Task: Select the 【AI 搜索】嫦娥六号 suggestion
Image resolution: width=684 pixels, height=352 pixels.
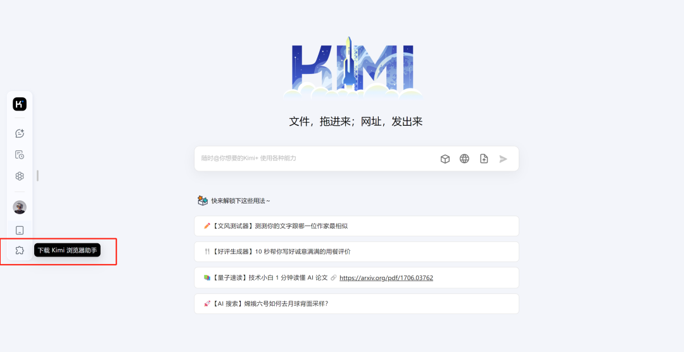Action: point(357,303)
